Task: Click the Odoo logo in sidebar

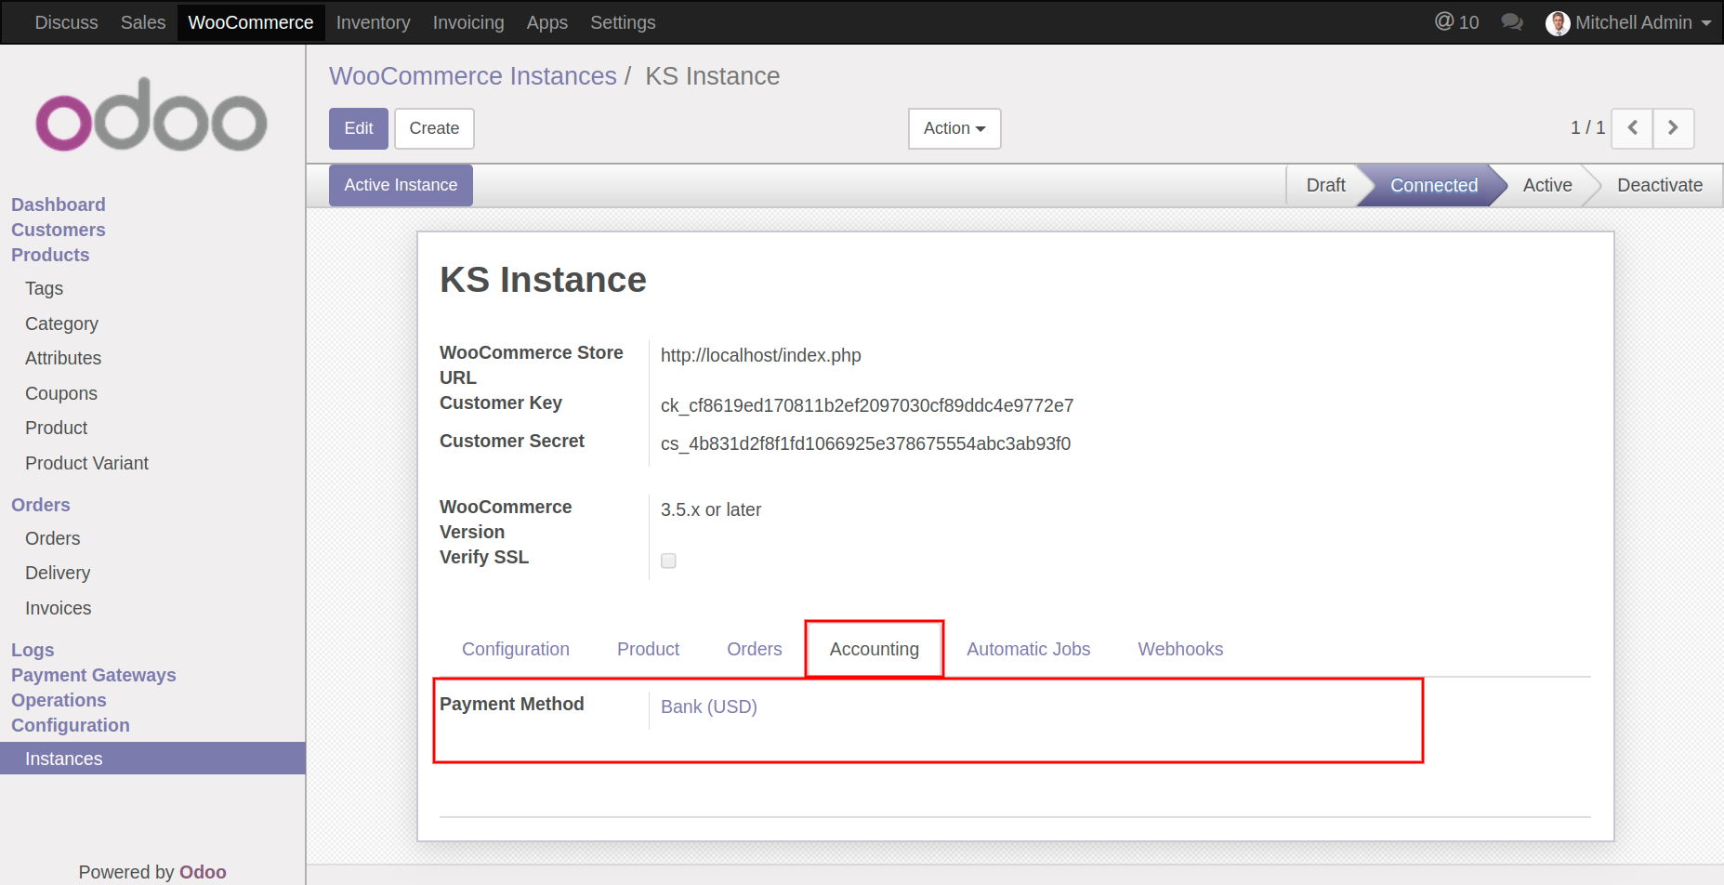Action: point(151,115)
